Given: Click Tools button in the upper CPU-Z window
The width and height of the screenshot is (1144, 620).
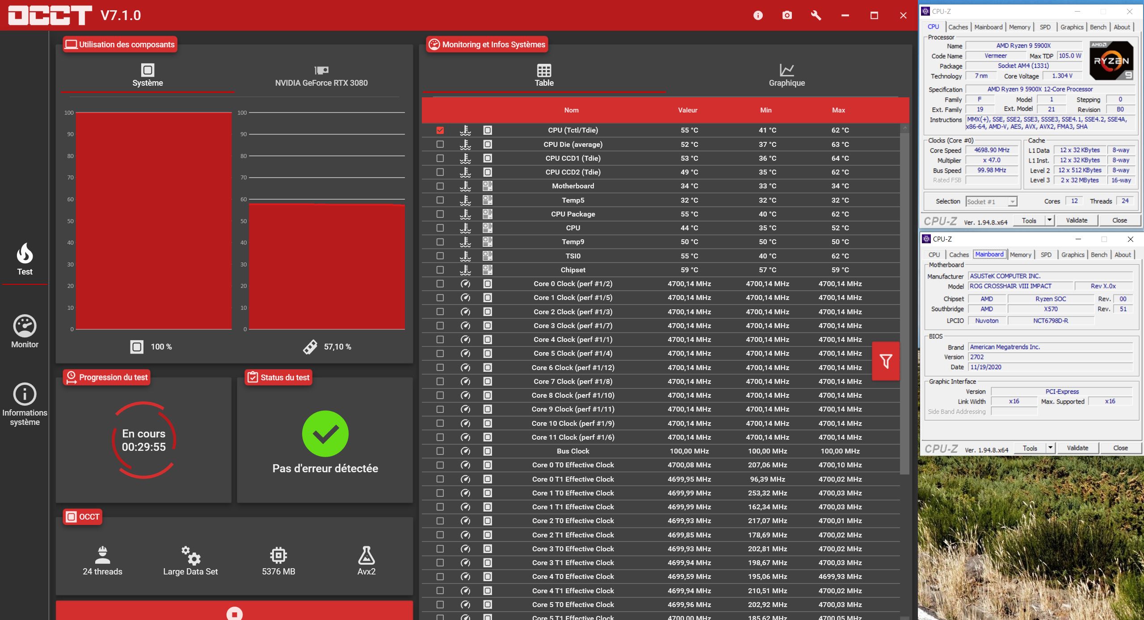Looking at the screenshot, I should coord(1029,221).
